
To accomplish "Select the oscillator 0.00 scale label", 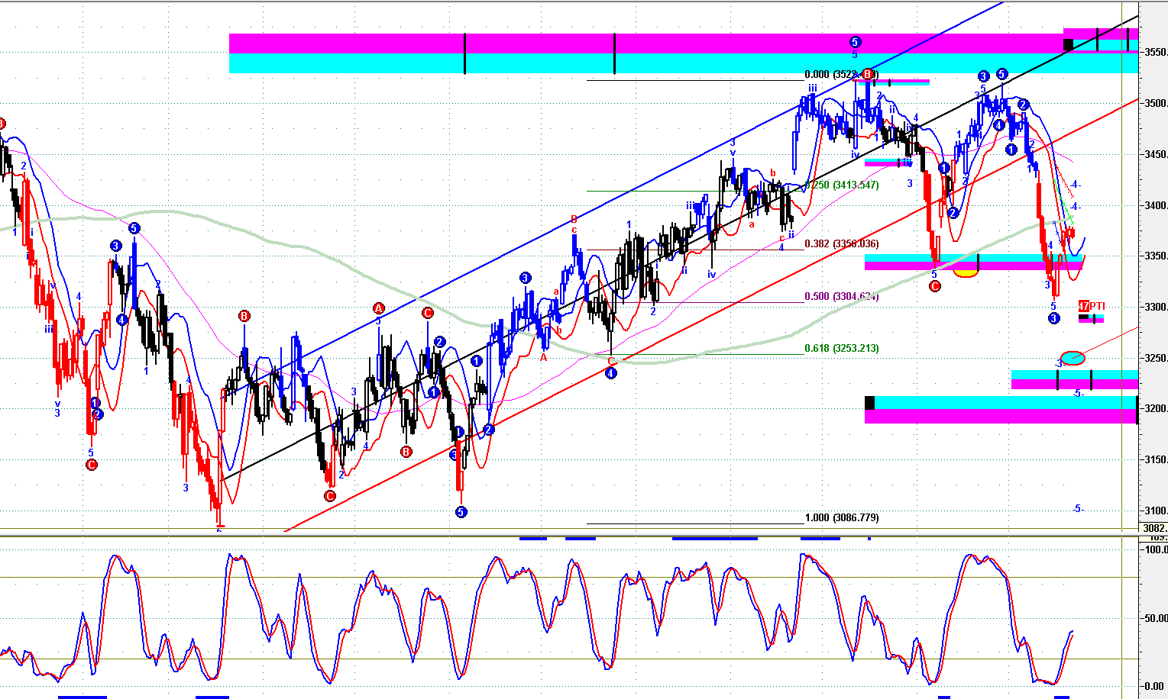I will [1154, 686].
